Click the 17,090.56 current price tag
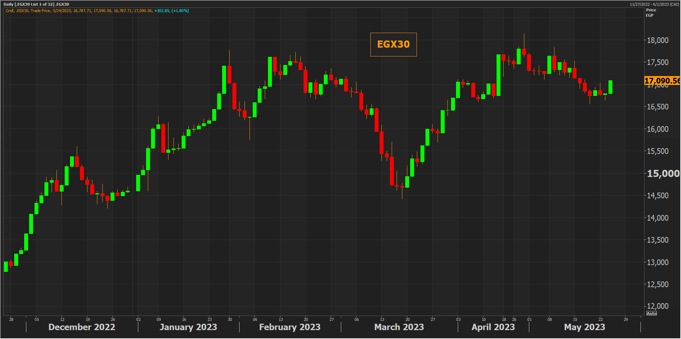Viewport: 681px width, 339px height. (662, 81)
